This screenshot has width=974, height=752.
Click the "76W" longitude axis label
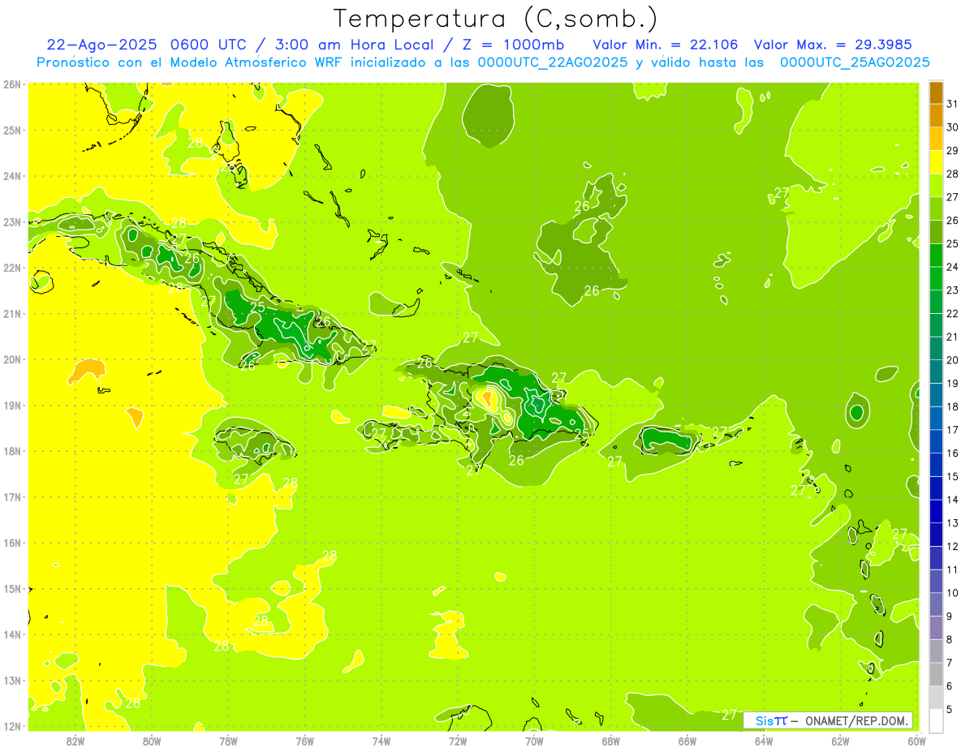tap(305, 741)
